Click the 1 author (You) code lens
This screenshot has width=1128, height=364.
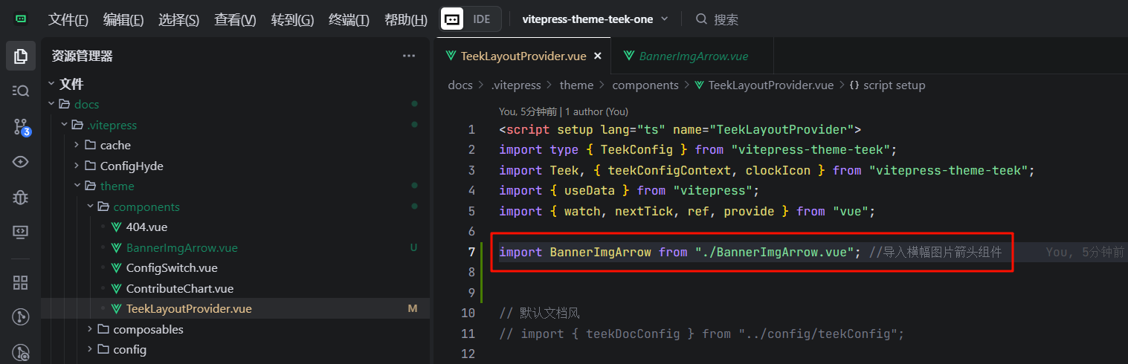click(597, 111)
